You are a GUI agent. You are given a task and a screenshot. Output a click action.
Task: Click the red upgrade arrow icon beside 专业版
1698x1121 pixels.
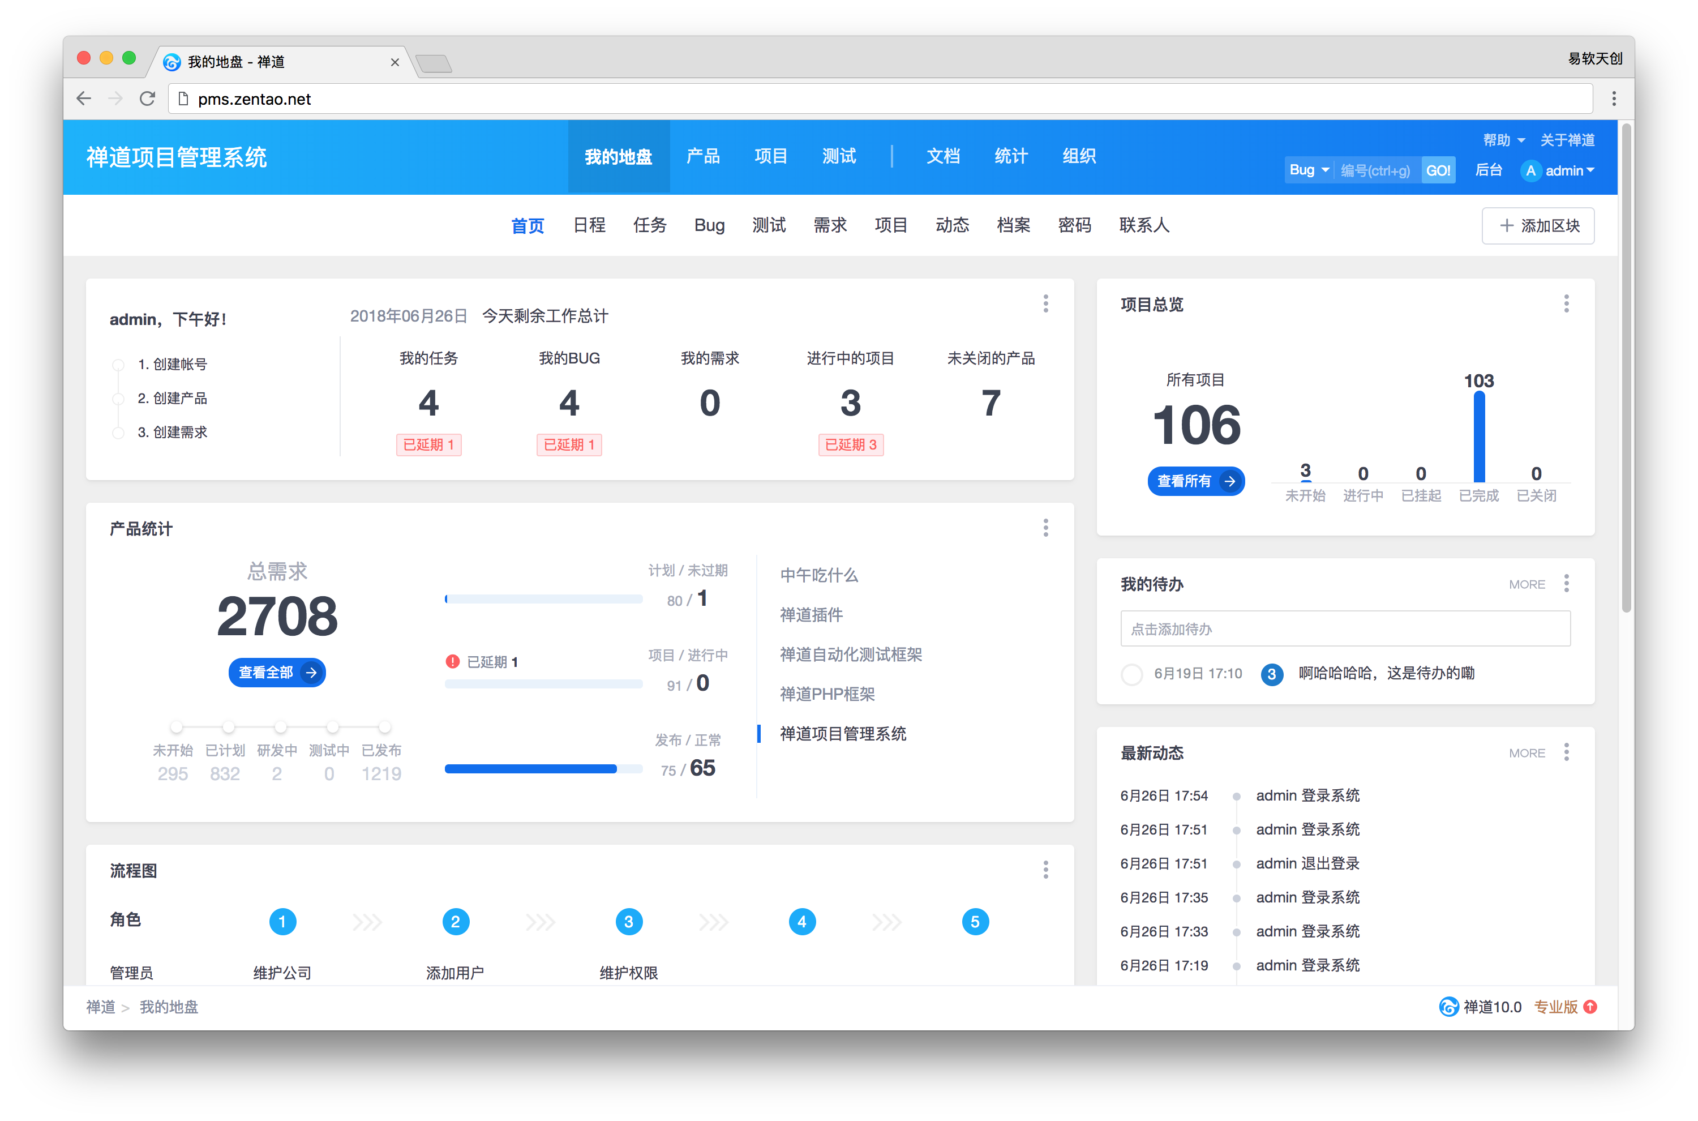point(1591,1007)
